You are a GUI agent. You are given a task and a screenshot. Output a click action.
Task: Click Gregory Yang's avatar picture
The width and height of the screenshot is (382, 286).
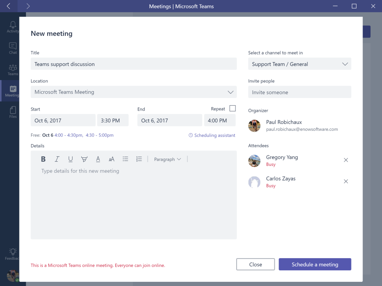pos(254,161)
